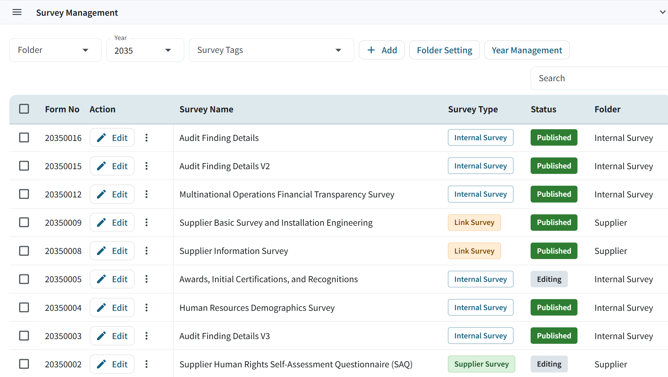Screen dimensions: 668x377
Task: Click Internal Survey type tag for form 20350016
Action: coord(480,137)
